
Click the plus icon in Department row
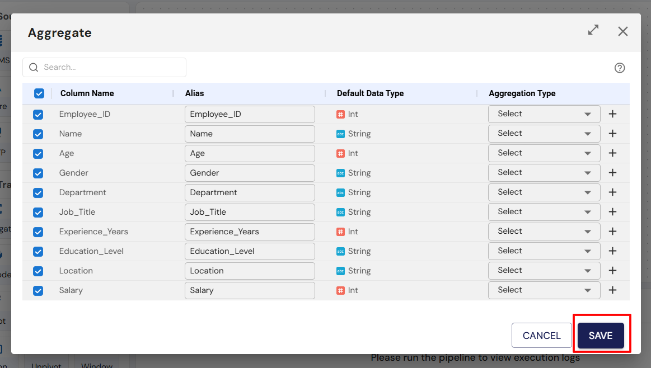(612, 192)
